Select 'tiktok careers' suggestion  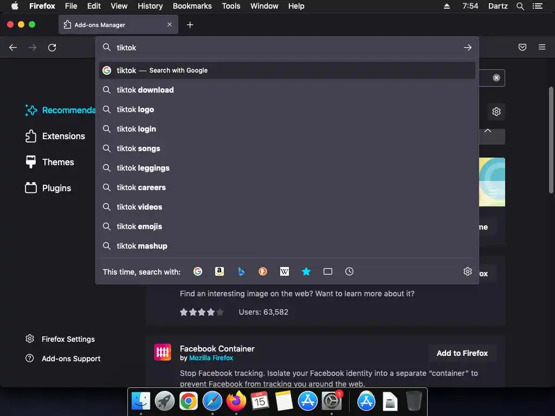[287, 187]
